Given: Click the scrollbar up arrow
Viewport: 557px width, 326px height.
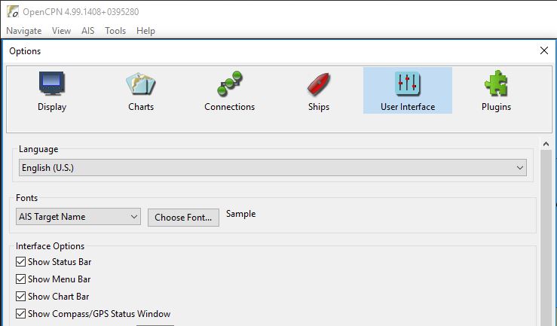Looking at the screenshot, I should click(x=546, y=144).
